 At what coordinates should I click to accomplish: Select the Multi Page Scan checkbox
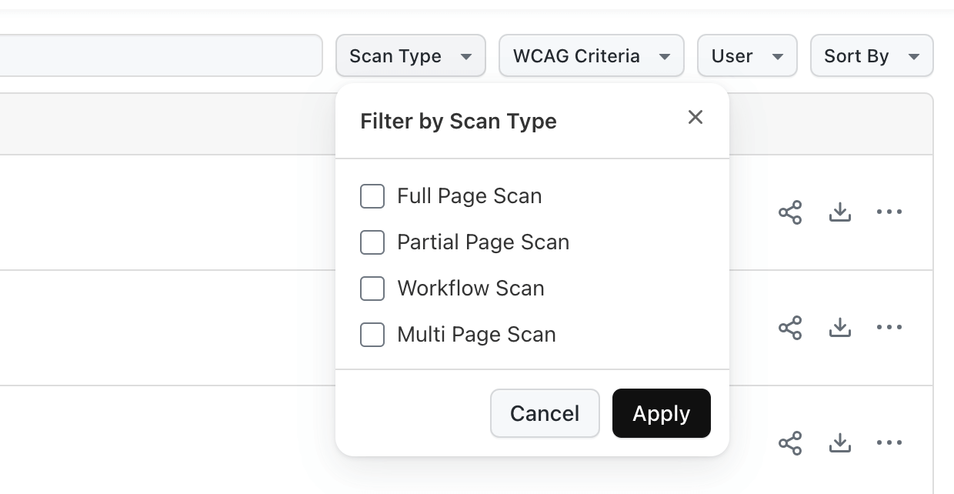click(372, 335)
